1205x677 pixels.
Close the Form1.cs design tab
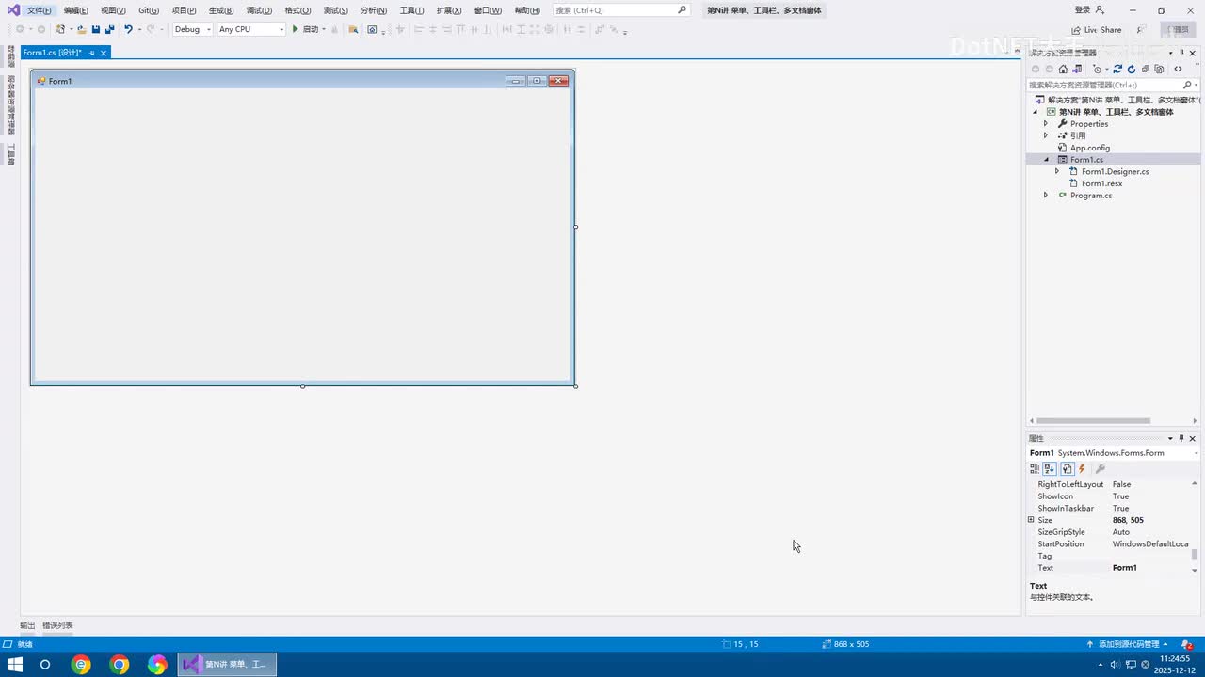(104, 53)
